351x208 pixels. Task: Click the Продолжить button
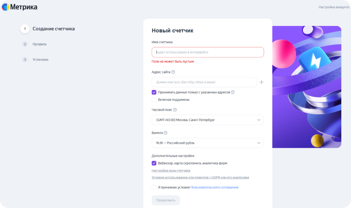tap(166, 200)
